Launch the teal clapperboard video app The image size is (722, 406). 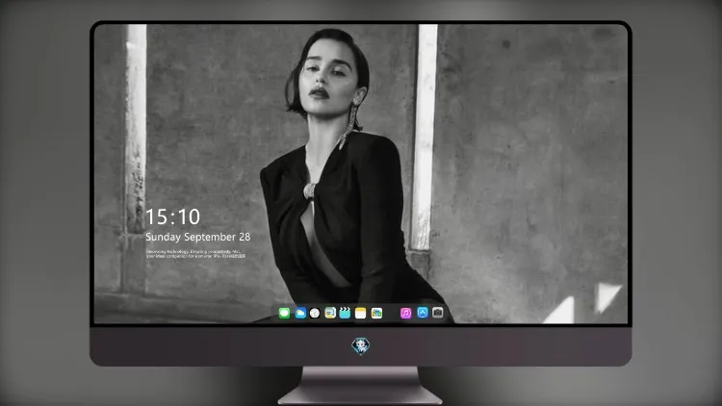point(345,313)
